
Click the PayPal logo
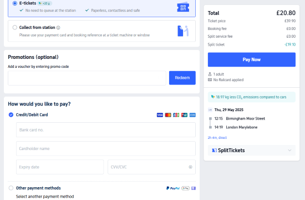[173, 188]
